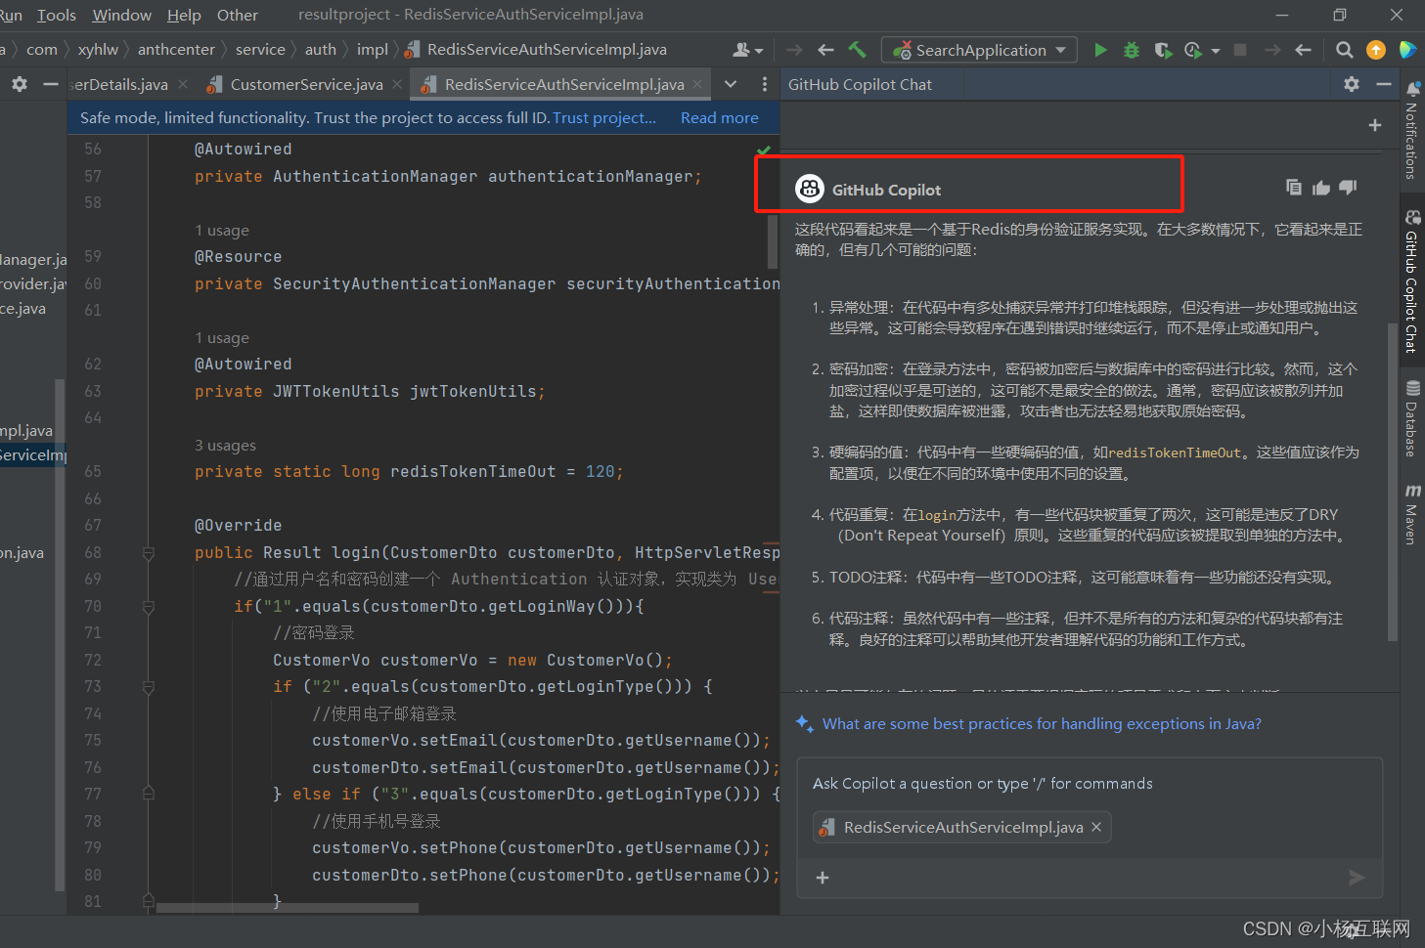
Task: Add a file reference with chat plus icon
Action: (x=823, y=878)
